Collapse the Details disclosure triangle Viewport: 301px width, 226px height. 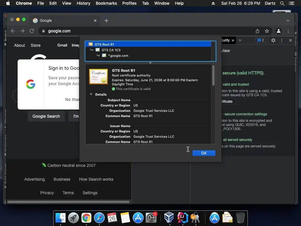pyautogui.click(x=91, y=94)
